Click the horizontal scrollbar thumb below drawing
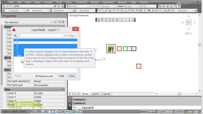Screen dimensions: 203x114 tap(180, 94)
